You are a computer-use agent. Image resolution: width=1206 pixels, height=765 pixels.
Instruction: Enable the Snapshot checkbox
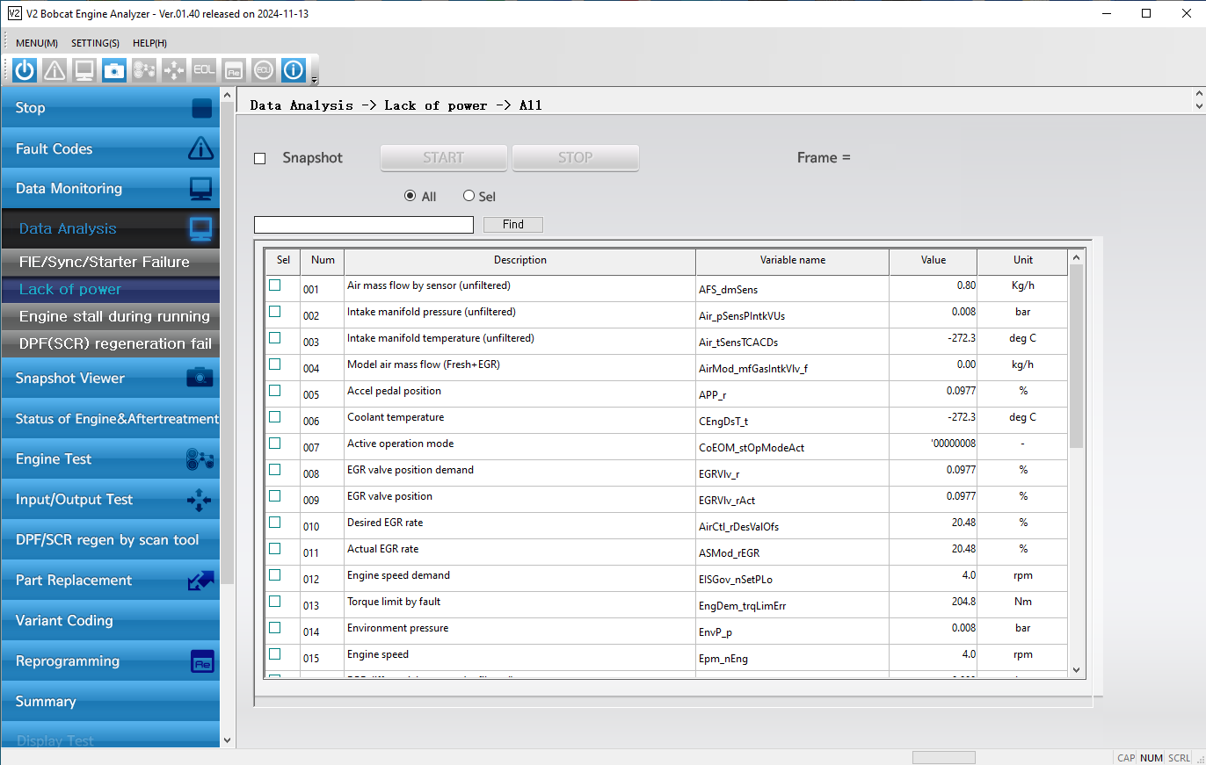[259, 159]
